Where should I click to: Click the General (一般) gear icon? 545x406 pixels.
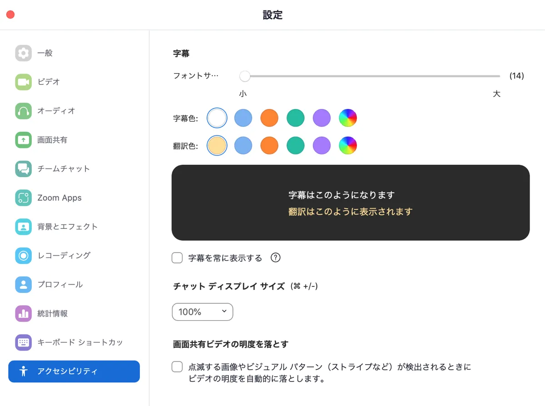(23, 53)
